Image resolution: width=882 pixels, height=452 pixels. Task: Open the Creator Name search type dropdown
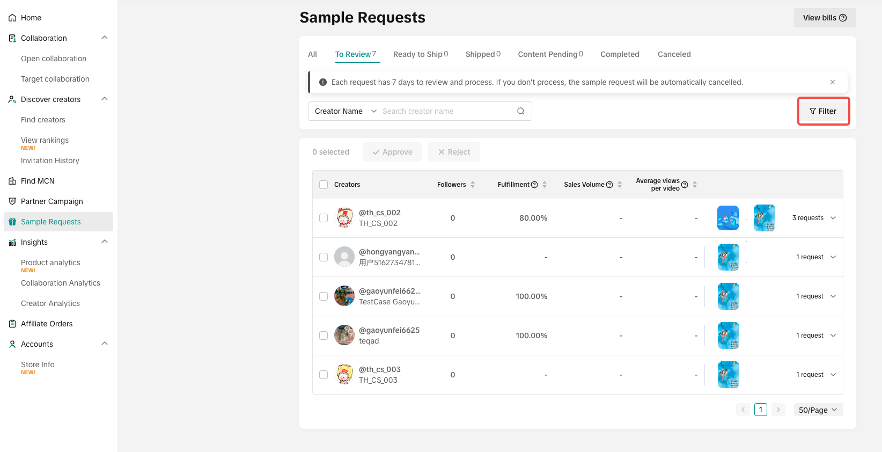click(x=346, y=111)
